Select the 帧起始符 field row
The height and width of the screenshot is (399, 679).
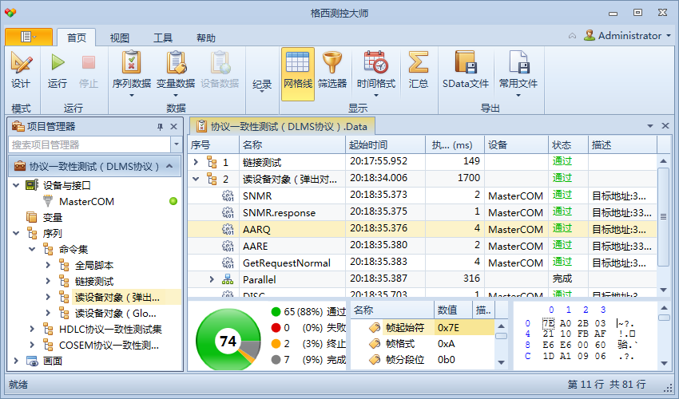423,328
